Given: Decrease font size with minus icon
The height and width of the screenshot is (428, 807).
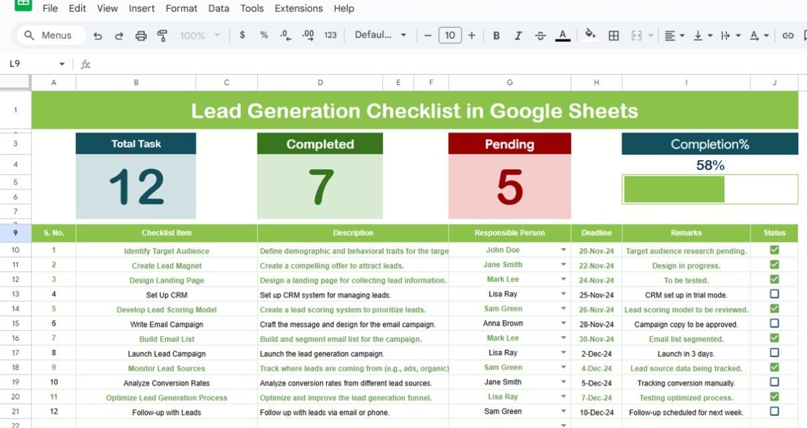Looking at the screenshot, I should coord(428,35).
